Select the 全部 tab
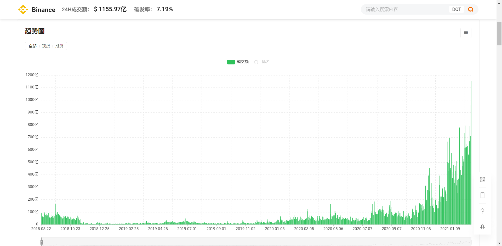The width and height of the screenshot is (502, 246). [x=32, y=46]
